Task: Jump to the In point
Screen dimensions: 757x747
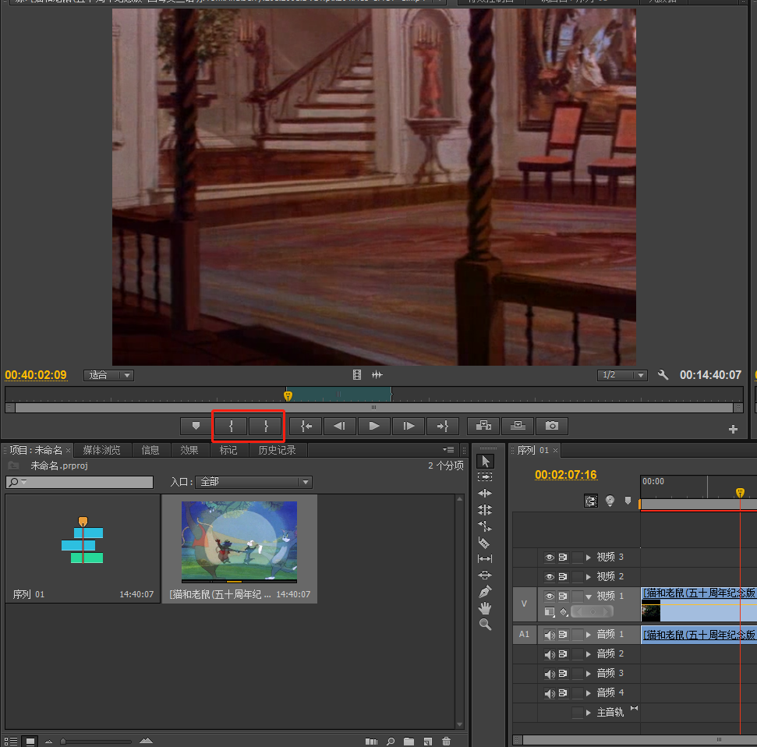Action: coord(306,426)
